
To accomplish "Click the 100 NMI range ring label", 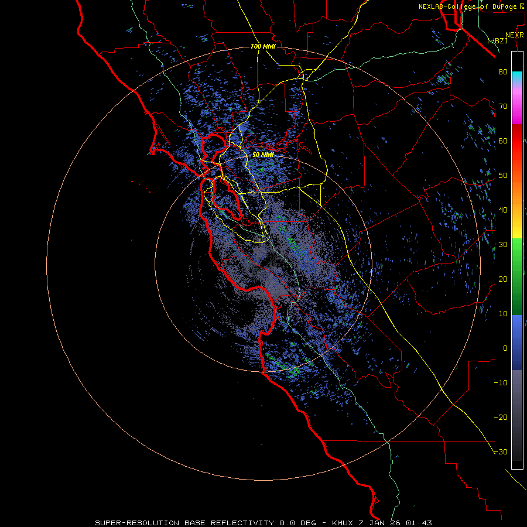I will (x=263, y=46).
